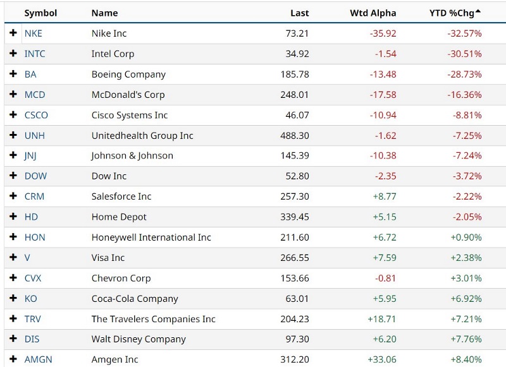506x367 pixels.
Task: Sort the table by Name column
Action: (x=104, y=13)
